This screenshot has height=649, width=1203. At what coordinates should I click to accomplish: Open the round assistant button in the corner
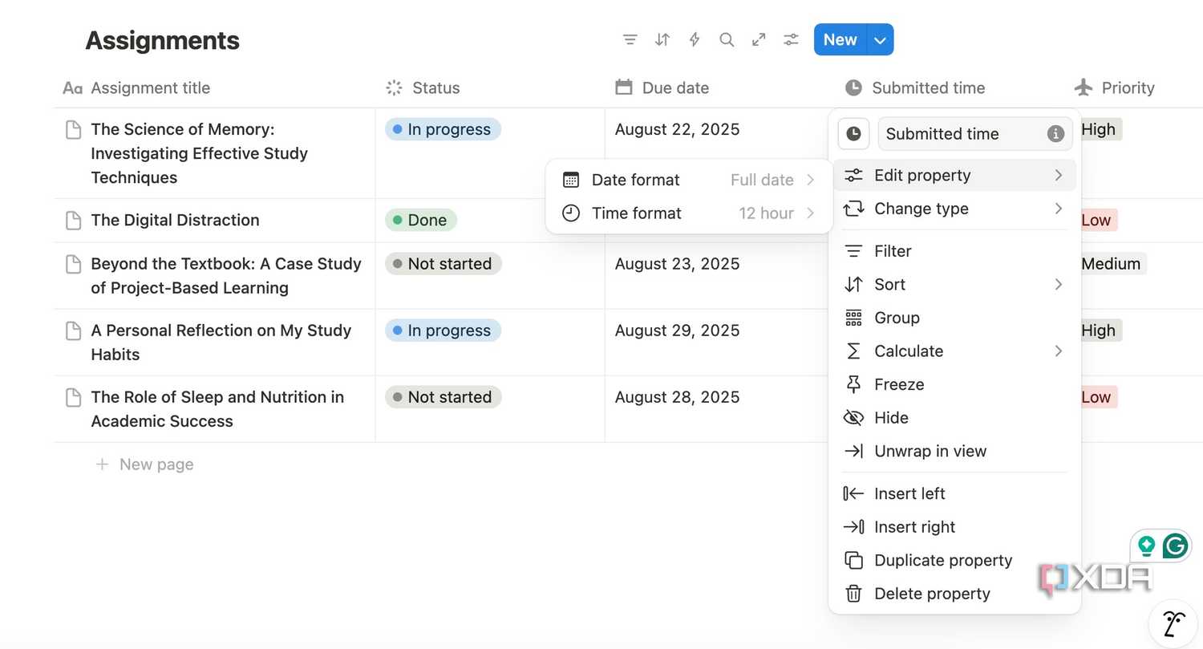(x=1173, y=623)
